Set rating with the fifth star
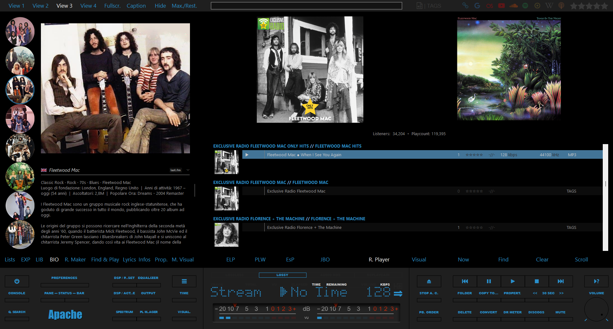 604,6
